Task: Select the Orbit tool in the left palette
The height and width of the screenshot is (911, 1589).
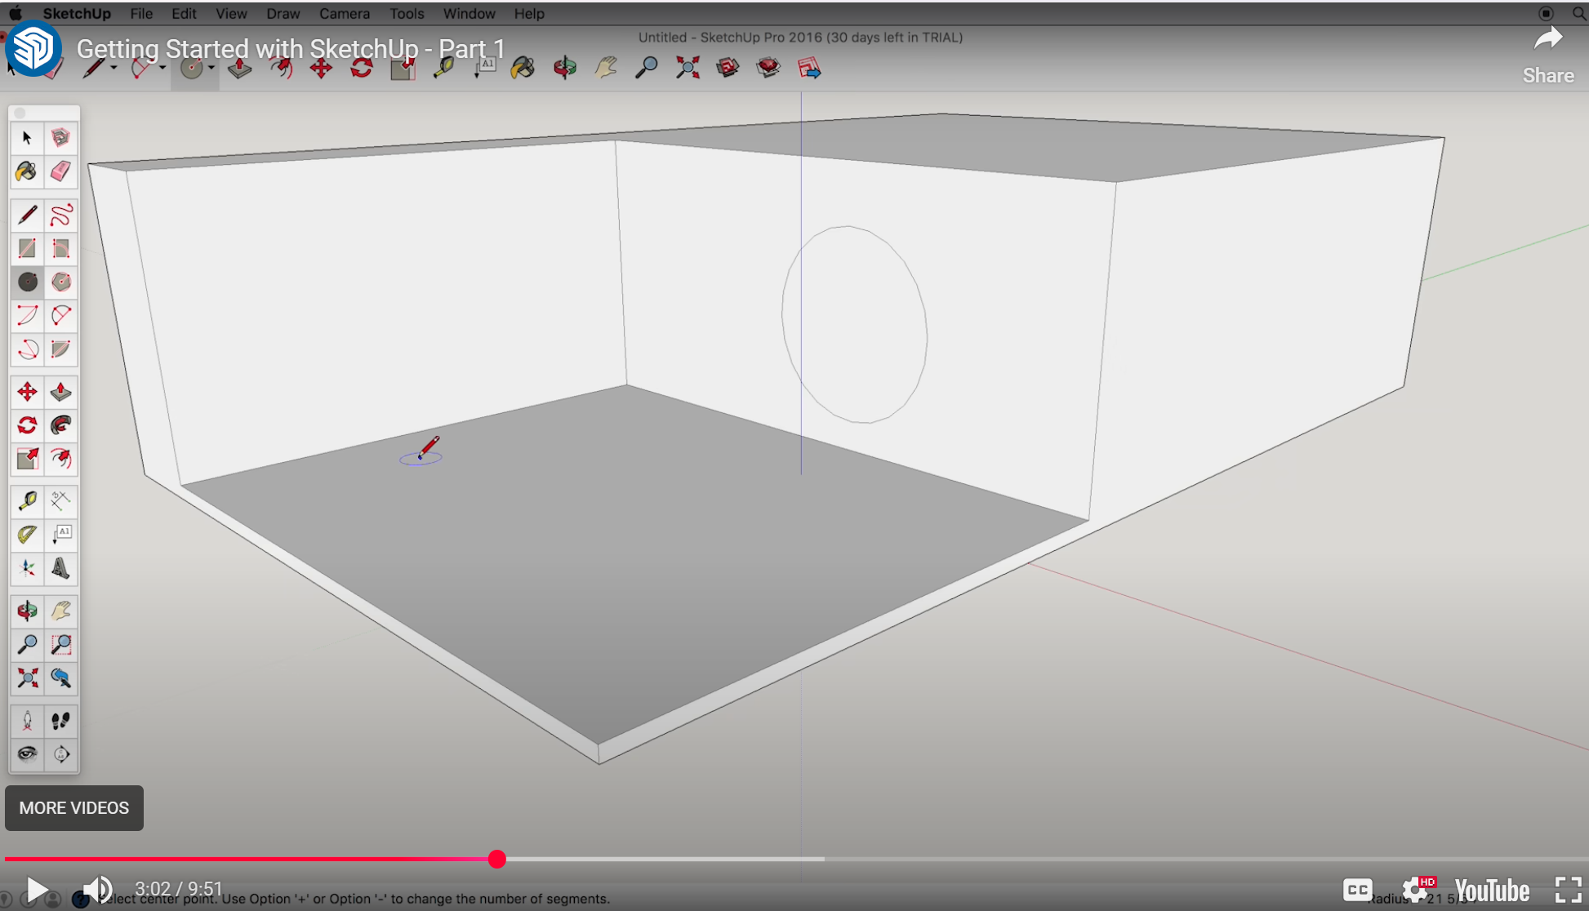Action: (27, 611)
